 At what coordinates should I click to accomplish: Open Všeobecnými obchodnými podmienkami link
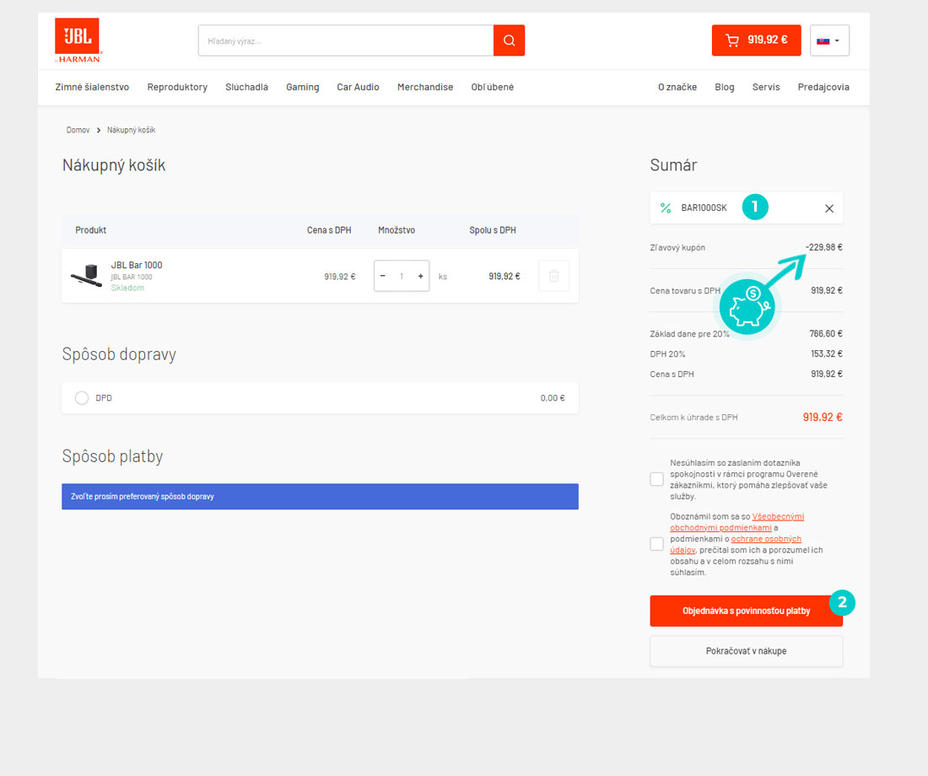point(737,522)
